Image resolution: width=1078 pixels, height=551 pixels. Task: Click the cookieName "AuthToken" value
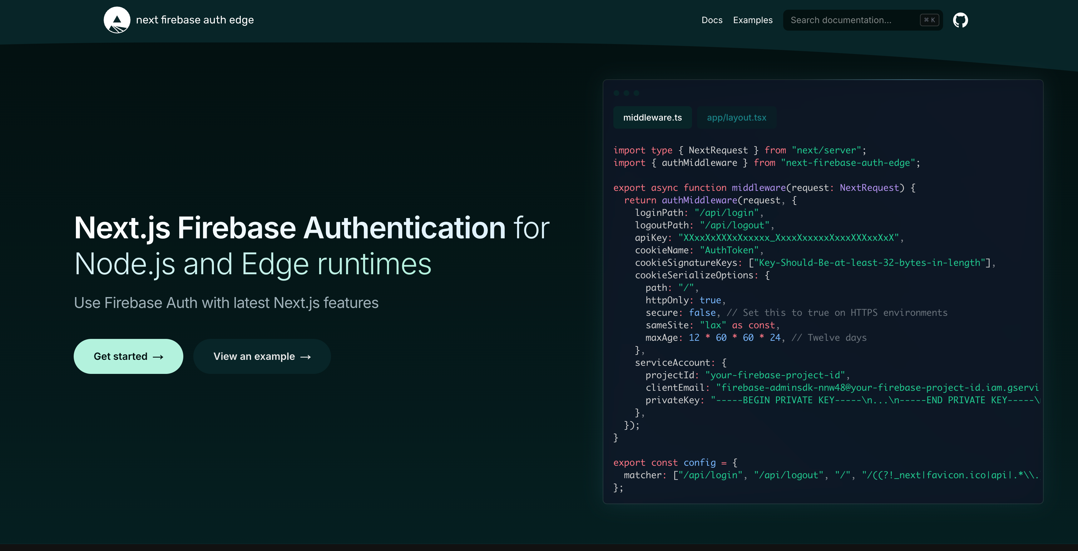point(729,251)
